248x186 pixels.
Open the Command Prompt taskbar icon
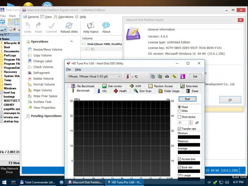(14, 182)
